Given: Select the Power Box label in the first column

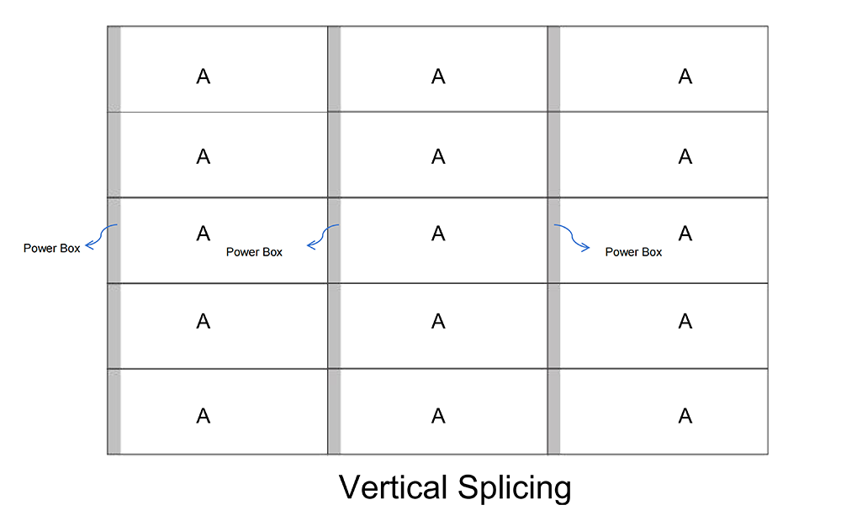Looking at the screenshot, I should [254, 252].
